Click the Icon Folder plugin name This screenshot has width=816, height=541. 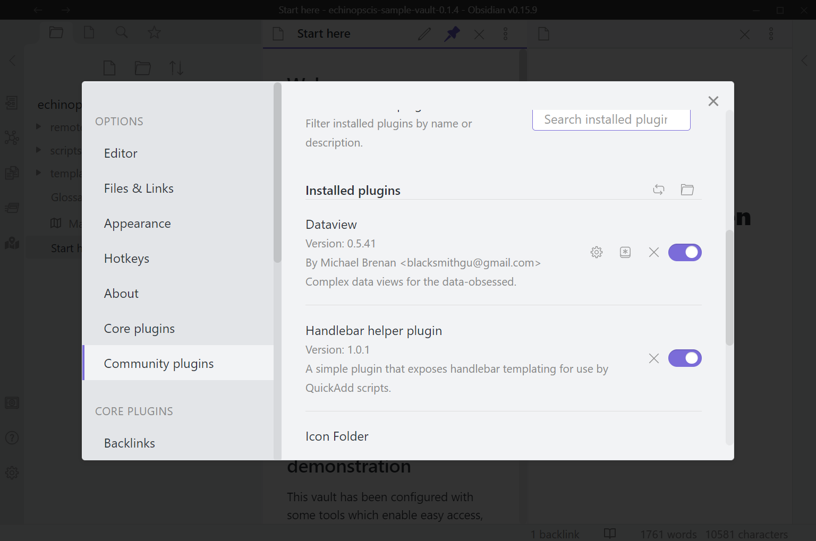[x=337, y=436]
